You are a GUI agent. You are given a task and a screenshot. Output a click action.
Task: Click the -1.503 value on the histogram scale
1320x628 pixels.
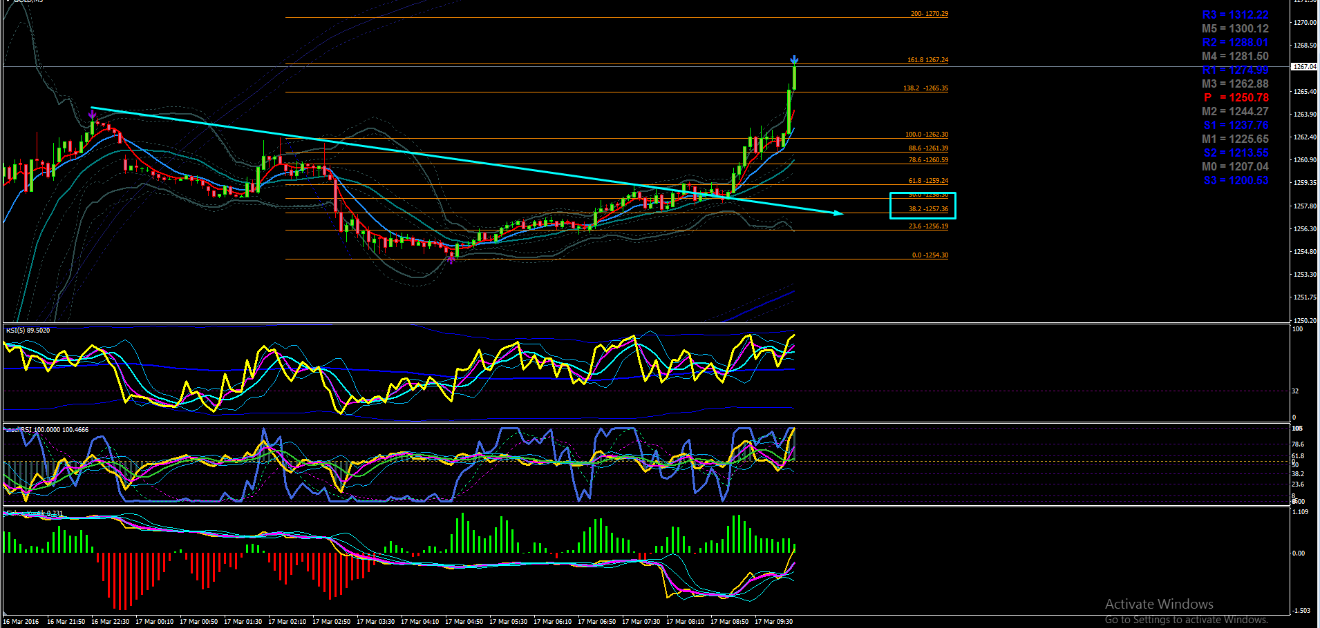pos(1301,611)
